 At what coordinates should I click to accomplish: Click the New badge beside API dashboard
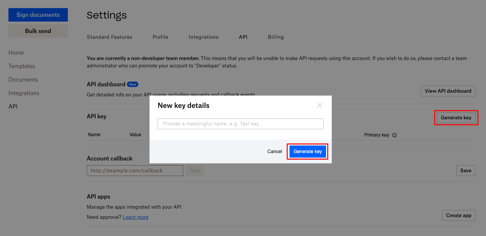133,84
